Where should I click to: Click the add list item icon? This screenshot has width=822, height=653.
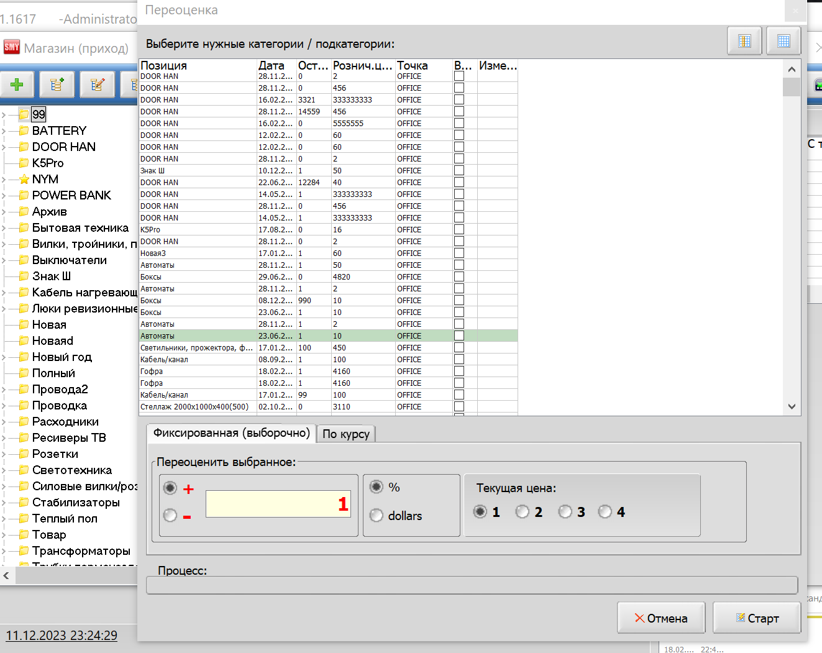57,84
